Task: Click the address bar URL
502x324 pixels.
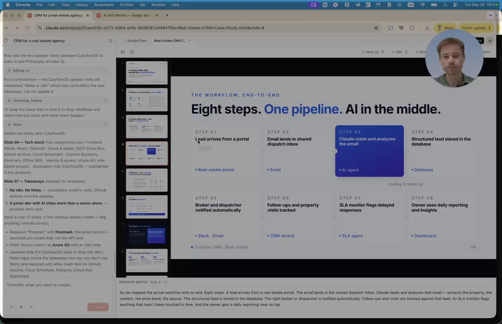Action: tap(155, 28)
